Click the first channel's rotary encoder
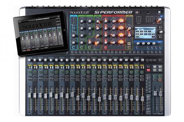Image resolution: width=184 pixels, height=122 pixels. pos(29,60)
